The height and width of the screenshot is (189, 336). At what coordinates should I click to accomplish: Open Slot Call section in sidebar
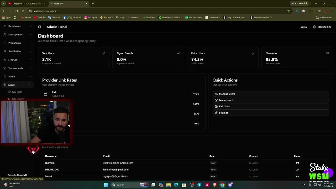click(13, 60)
